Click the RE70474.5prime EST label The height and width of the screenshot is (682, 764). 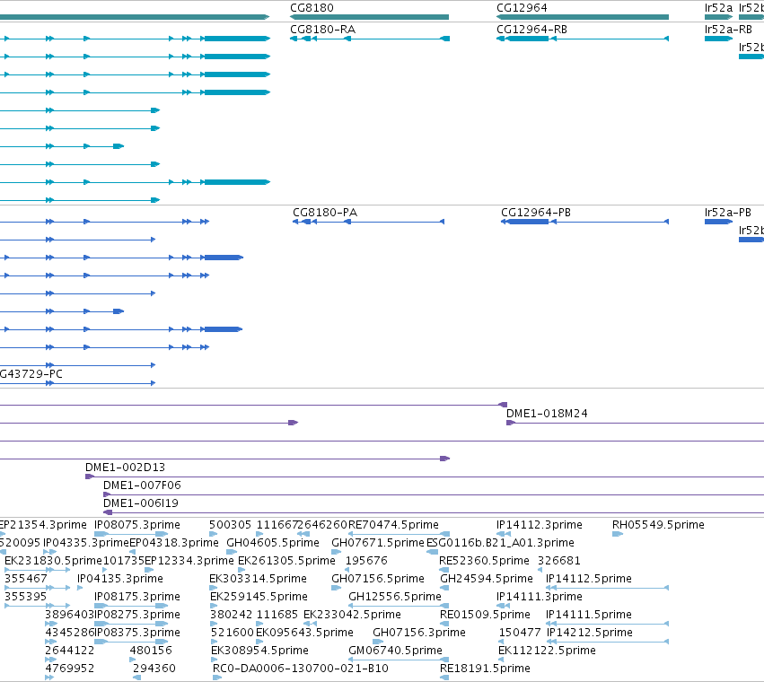(393, 525)
